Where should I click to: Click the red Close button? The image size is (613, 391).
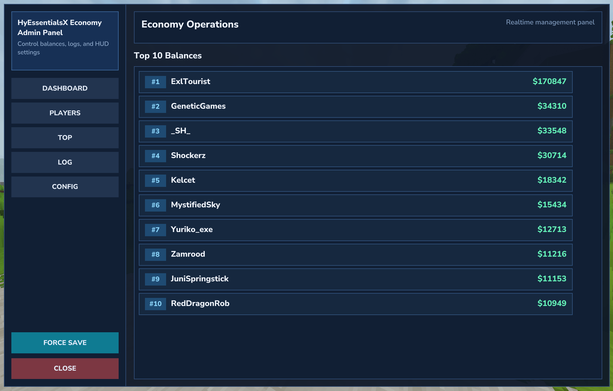[65, 368]
